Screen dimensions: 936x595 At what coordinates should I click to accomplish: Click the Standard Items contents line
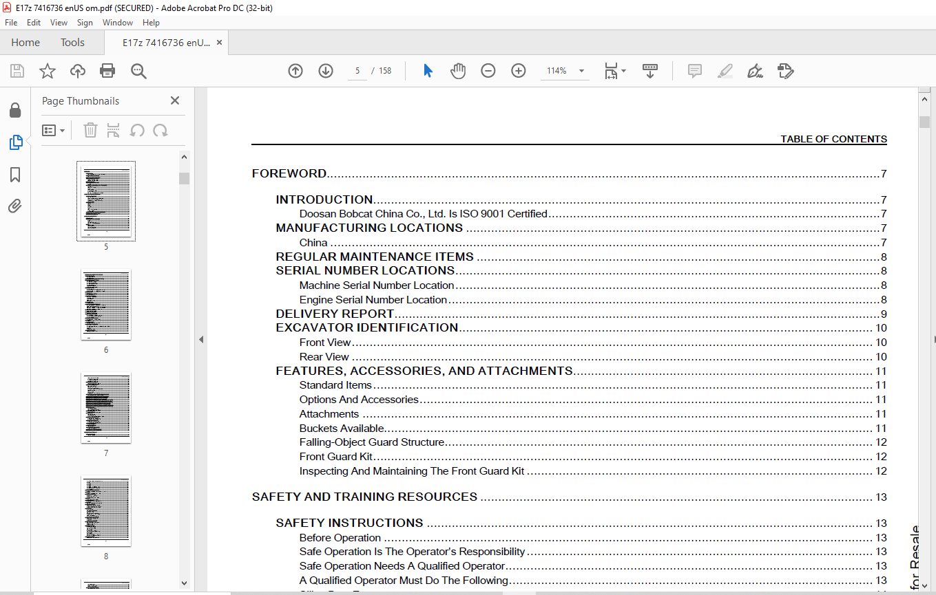point(593,385)
